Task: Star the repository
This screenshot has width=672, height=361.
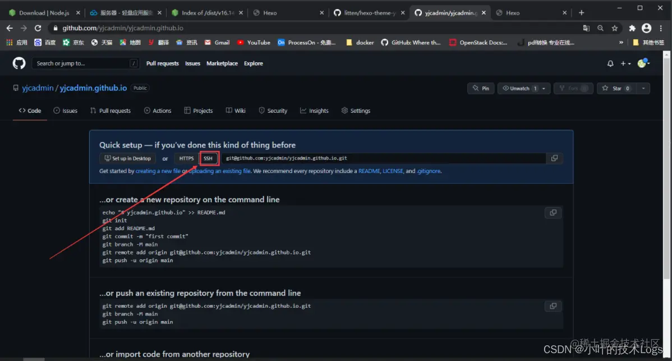Action: [615, 88]
